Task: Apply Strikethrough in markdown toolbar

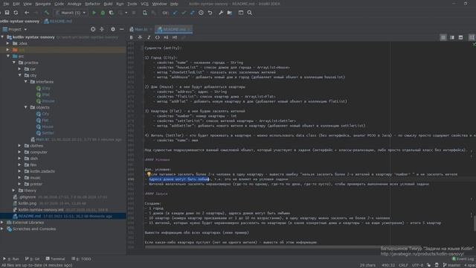Action: click(x=140, y=37)
